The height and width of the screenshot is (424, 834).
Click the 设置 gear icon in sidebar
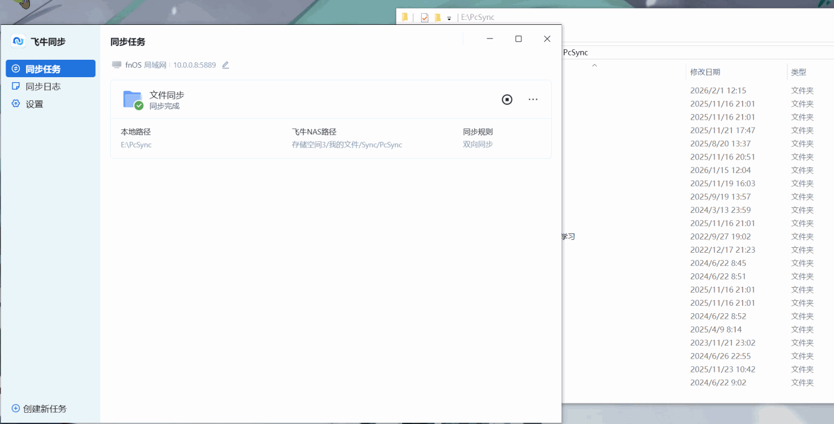(x=14, y=103)
